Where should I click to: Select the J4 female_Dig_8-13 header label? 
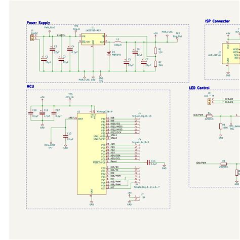click(x=142, y=116)
